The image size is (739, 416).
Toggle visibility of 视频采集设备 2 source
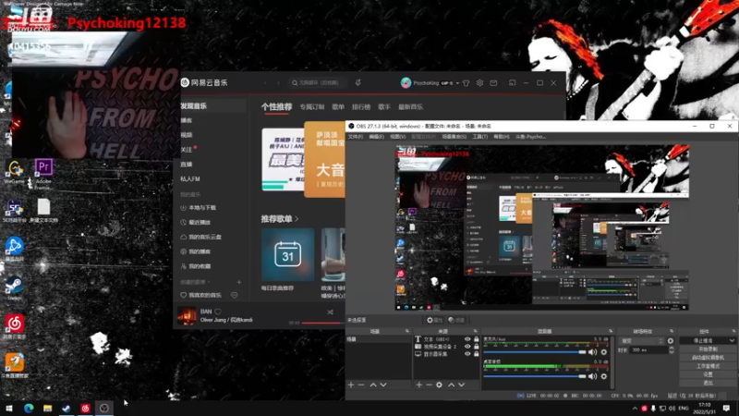tap(467, 347)
